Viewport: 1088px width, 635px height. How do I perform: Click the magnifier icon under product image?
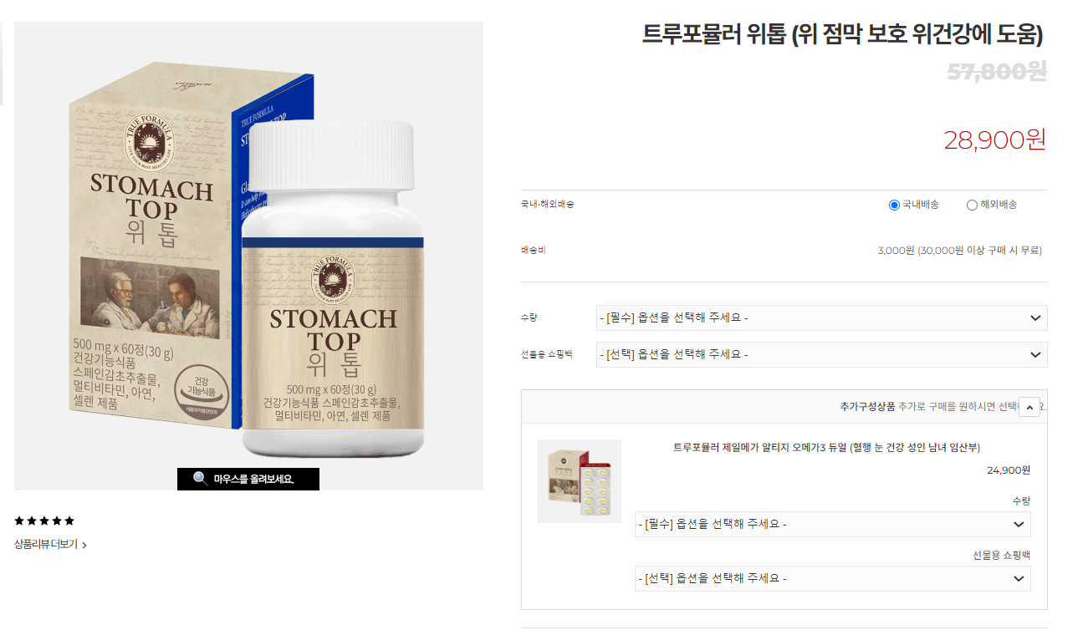[200, 479]
